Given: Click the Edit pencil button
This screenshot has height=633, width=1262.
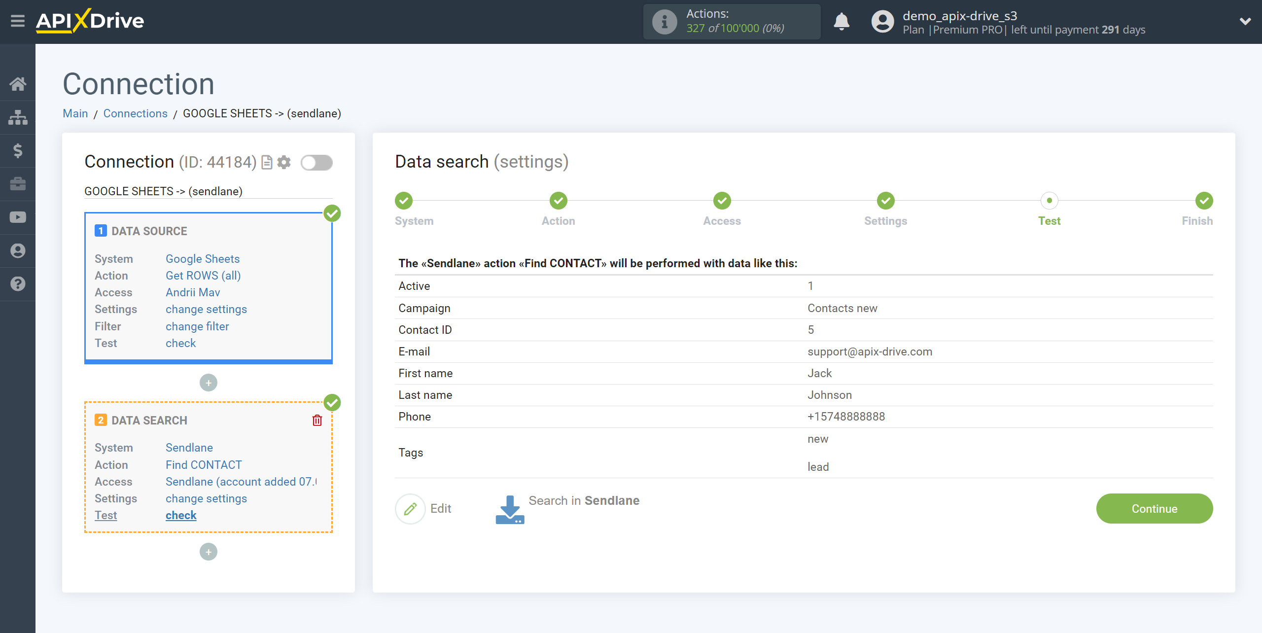Looking at the screenshot, I should 410,509.
